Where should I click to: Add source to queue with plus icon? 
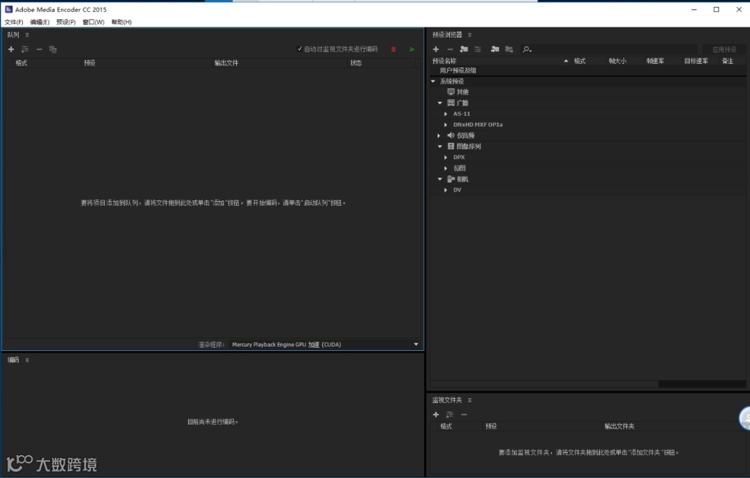pos(11,49)
